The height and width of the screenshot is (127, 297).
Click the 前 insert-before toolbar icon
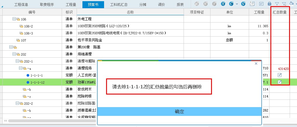(x=197, y=4)
